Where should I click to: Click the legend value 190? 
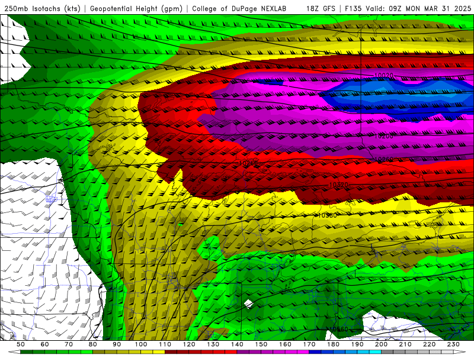coord(357,344)
